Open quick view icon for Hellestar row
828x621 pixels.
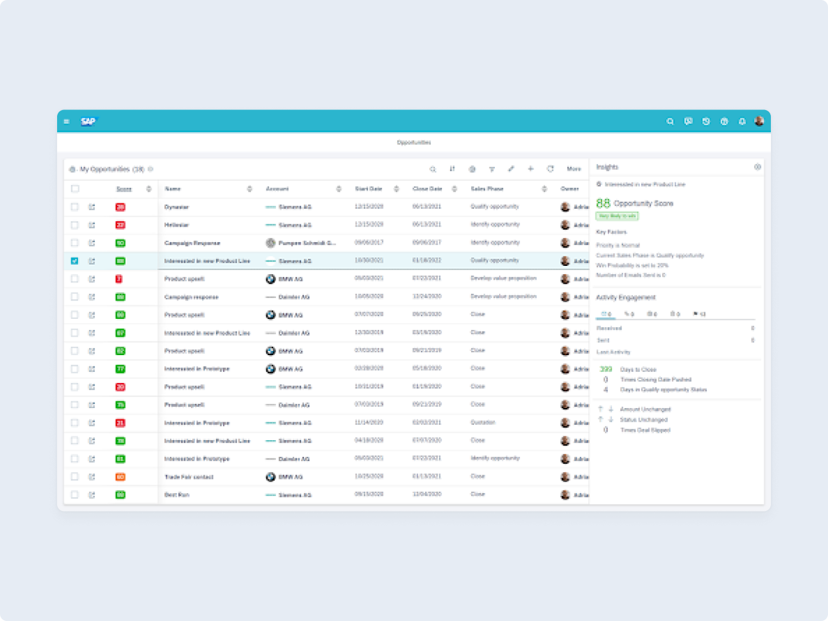click(x=92, y=225)
